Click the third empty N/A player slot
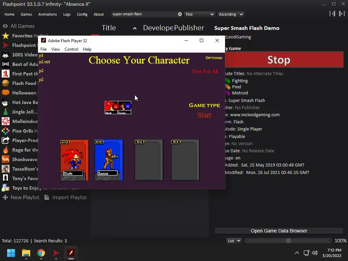The height and width of the screenshot is (261, 348). pos(149,160)
